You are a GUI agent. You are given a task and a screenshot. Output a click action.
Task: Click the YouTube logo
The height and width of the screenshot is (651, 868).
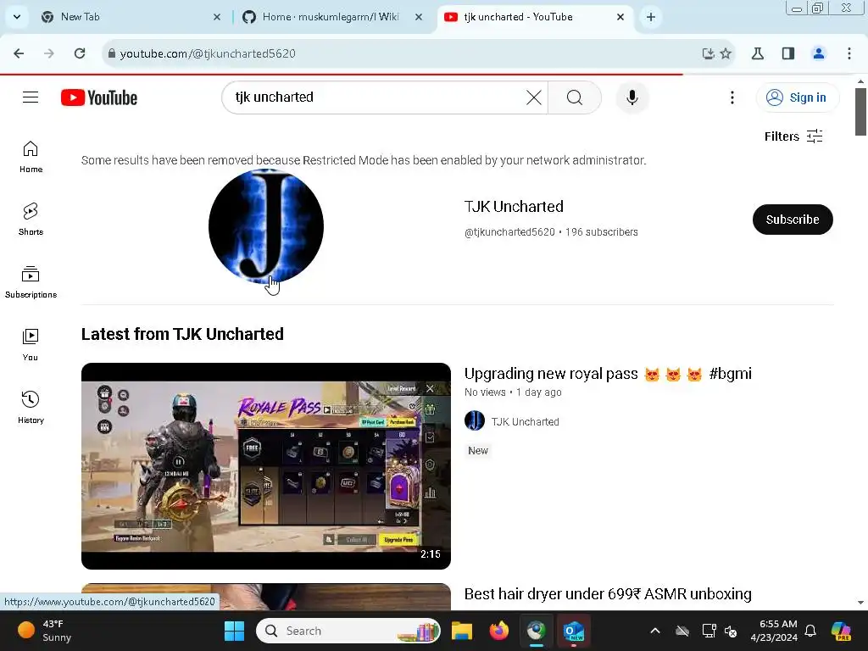click(x=99, y=97)
